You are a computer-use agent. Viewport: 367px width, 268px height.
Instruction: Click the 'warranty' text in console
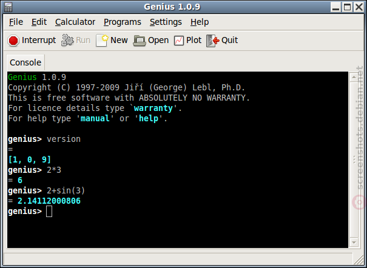(x=153, y=108)
